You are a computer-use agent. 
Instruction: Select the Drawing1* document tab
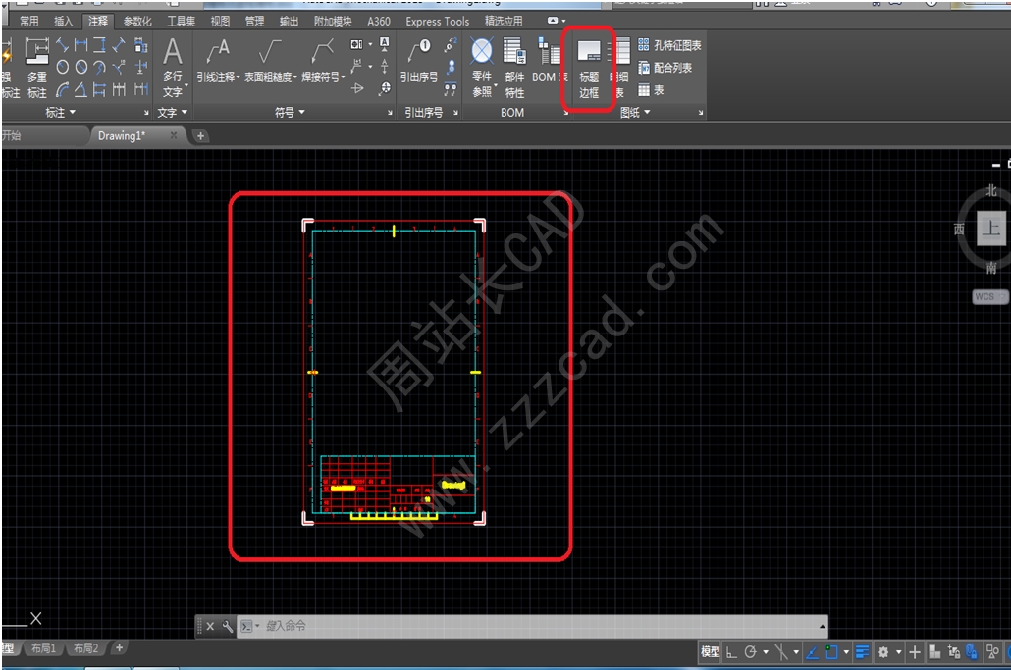point(122,136)
